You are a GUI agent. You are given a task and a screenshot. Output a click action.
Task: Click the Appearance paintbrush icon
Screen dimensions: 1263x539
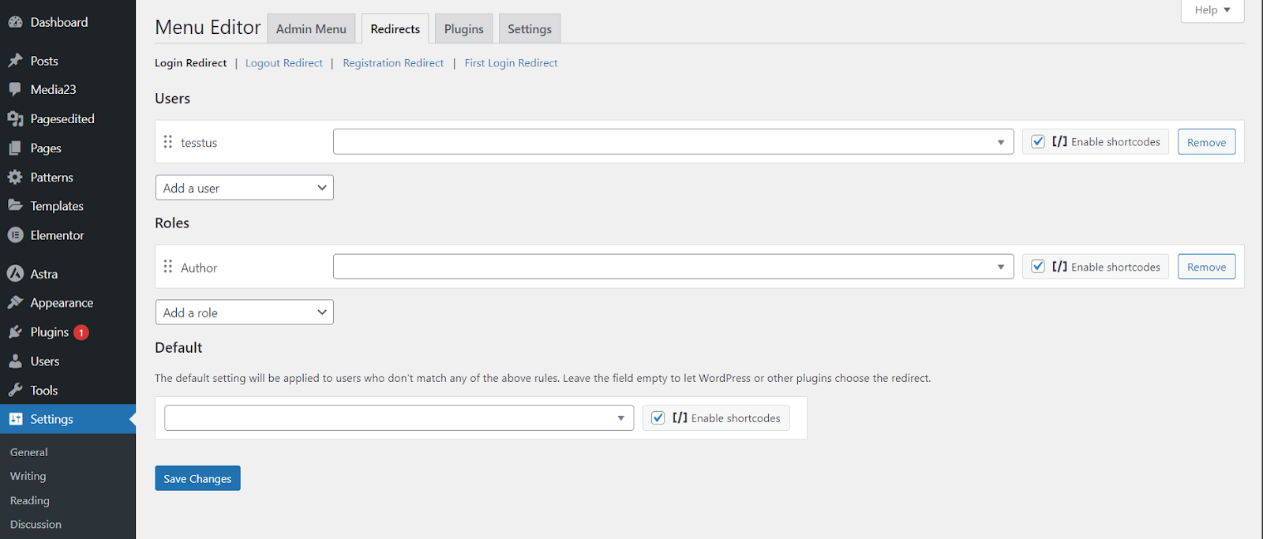click(x=15, y=303)
